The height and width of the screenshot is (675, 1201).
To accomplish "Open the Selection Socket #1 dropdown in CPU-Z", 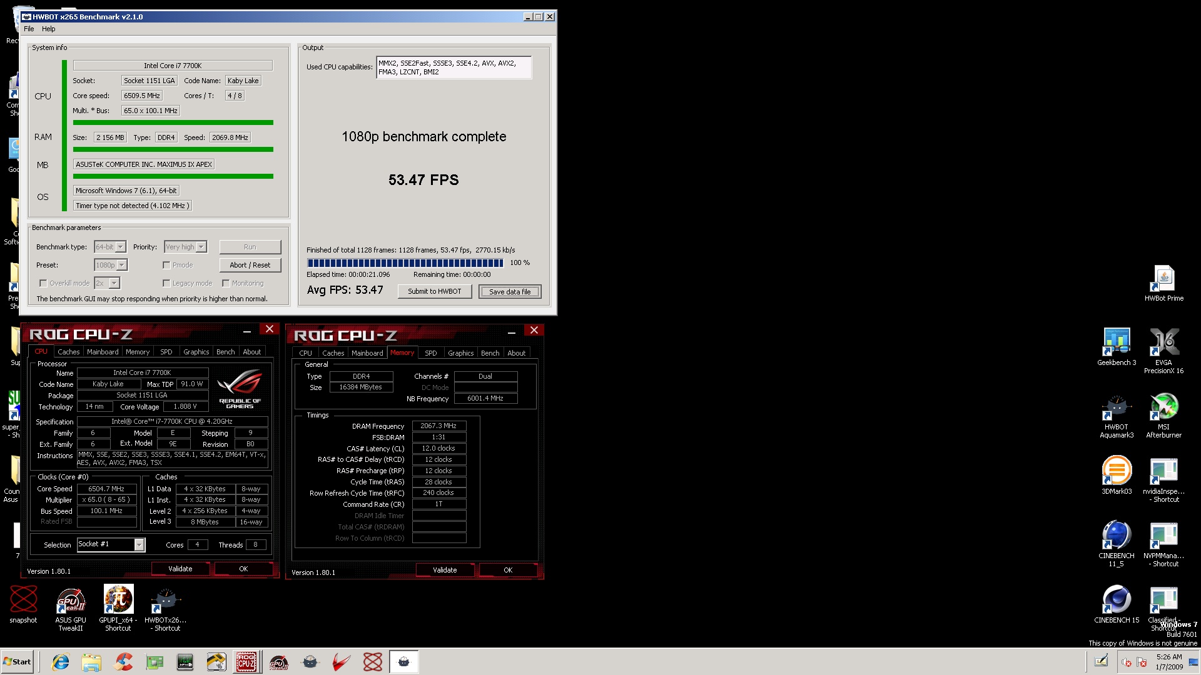I will (x=111, y=544).
